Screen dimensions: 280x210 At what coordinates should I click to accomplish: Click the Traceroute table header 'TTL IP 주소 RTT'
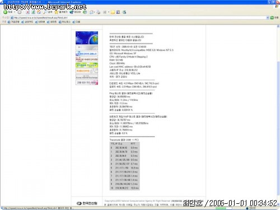click(x=124, y=144)
